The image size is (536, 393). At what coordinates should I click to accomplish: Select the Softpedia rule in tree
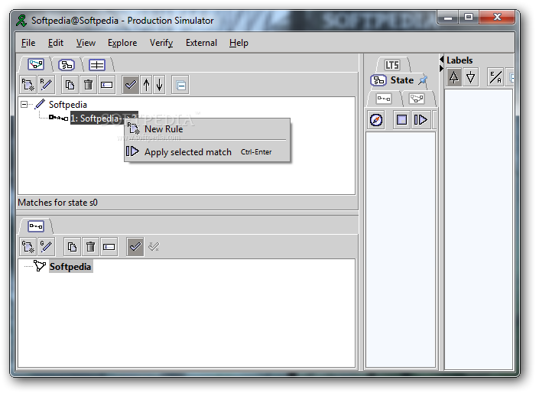68,104
